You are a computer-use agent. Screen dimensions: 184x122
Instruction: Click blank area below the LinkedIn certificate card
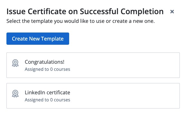pyautogui.click(x=93, y=115)
